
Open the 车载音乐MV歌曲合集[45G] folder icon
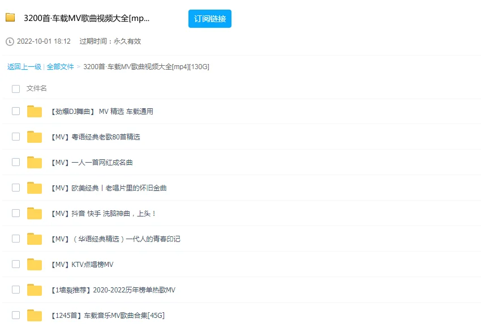pos(34,315)
